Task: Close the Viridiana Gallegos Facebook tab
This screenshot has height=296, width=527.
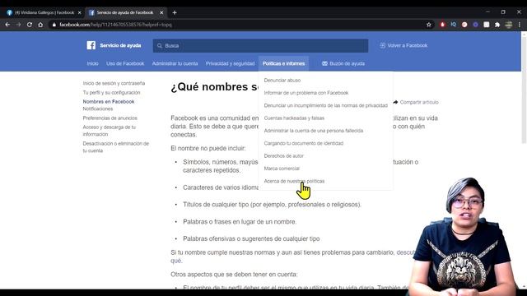Action: [x=79, y=12]
